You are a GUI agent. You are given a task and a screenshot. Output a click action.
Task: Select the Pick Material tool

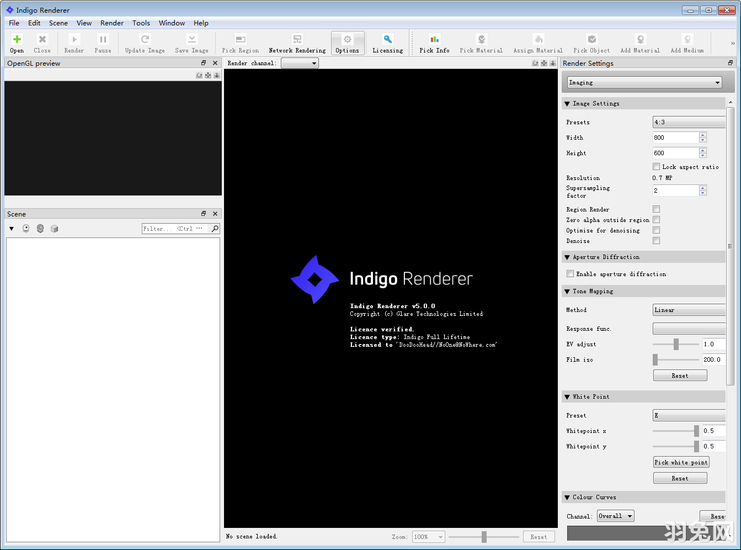[x=481, y=43]
